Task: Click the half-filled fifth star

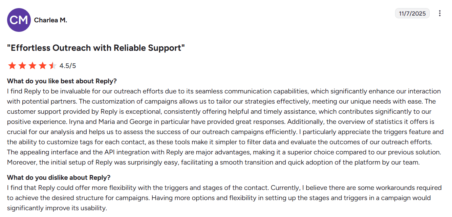Action: pos(52,66)
